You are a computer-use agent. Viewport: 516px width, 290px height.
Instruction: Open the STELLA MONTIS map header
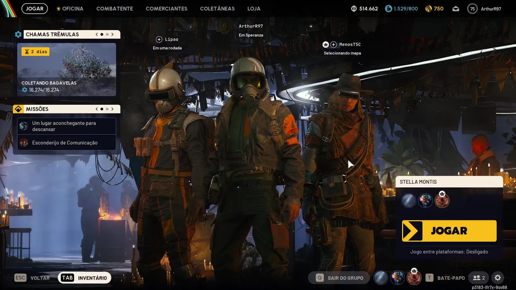449,182
